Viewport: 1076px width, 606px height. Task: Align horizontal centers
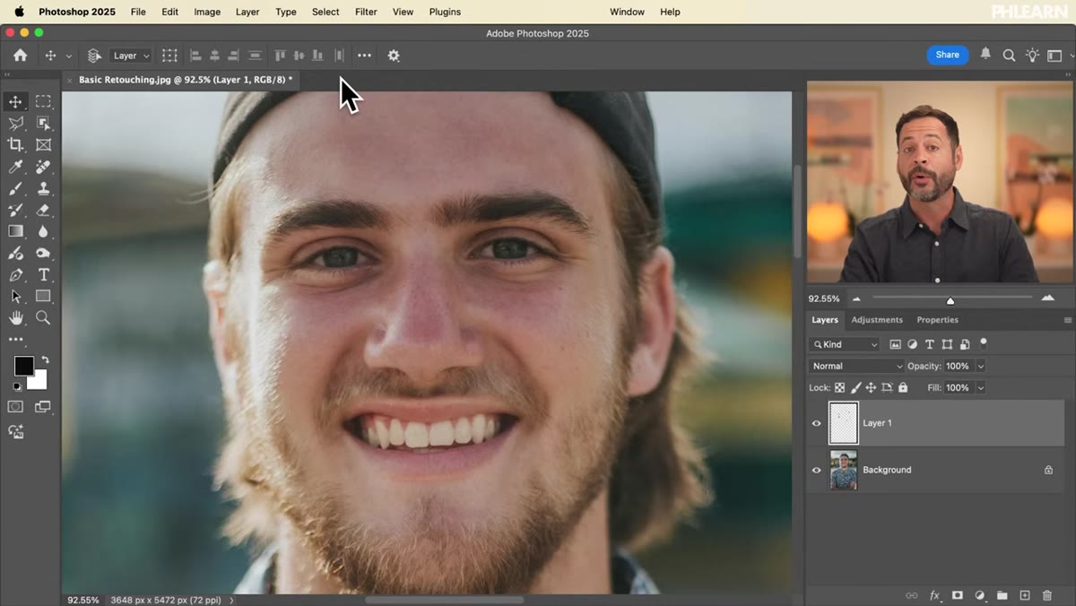214,56
